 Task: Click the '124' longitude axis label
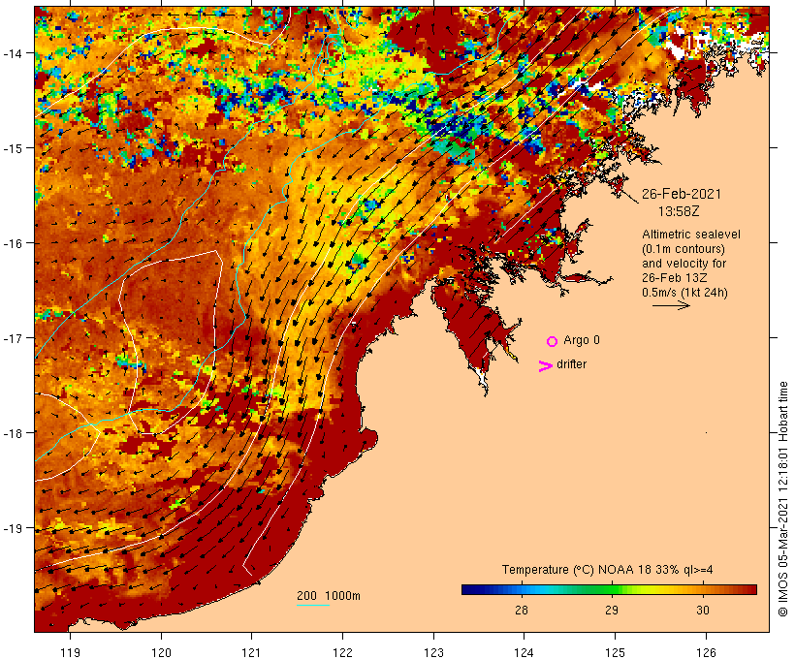point(524,652)
